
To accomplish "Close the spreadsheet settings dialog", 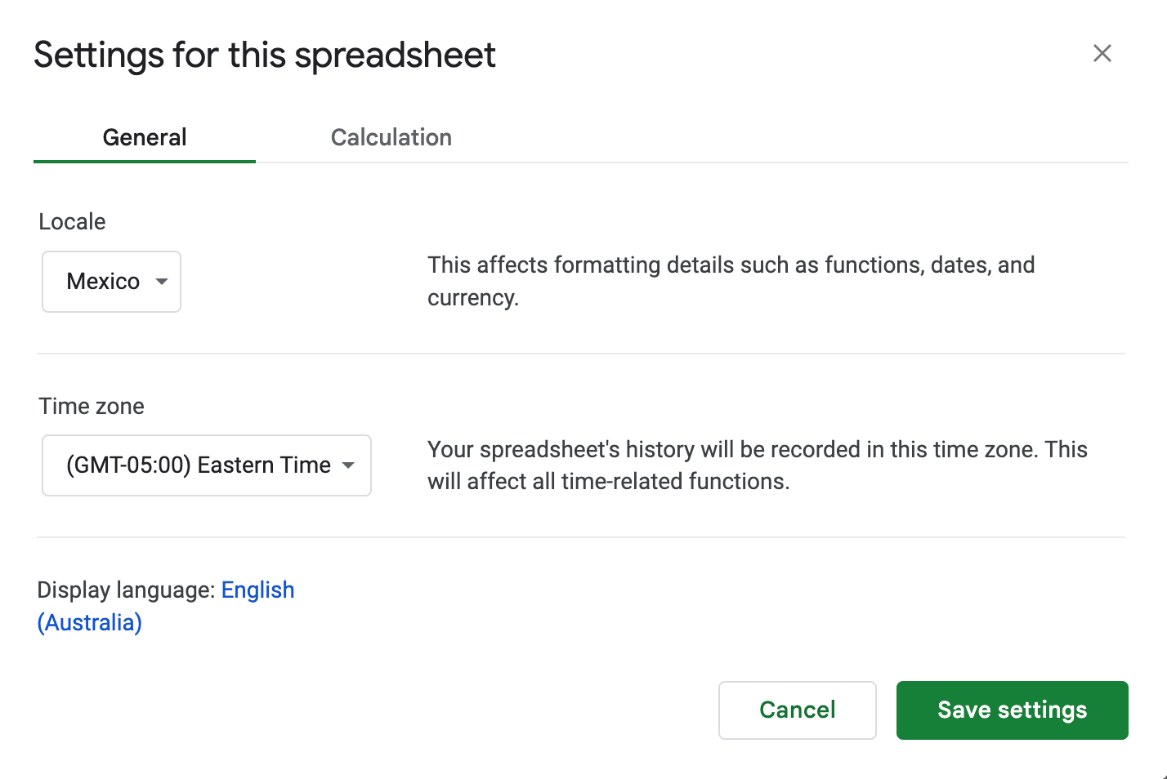I will (x=1102, y=54).
